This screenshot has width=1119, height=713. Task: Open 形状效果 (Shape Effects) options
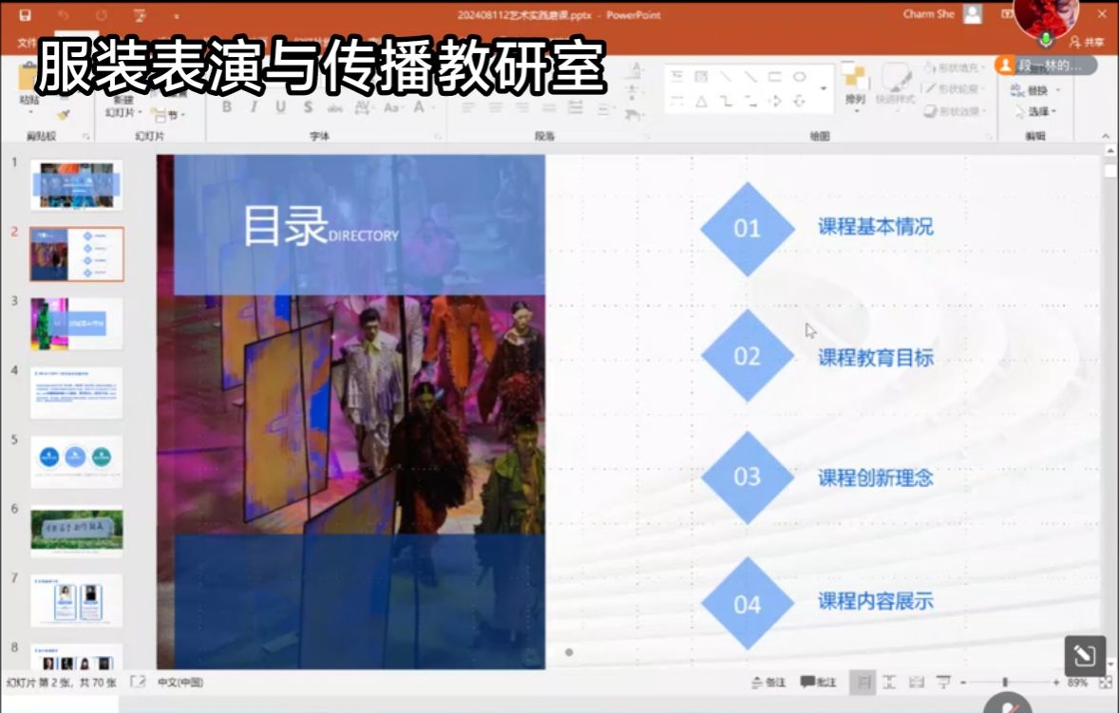click(x=956, y=111)
